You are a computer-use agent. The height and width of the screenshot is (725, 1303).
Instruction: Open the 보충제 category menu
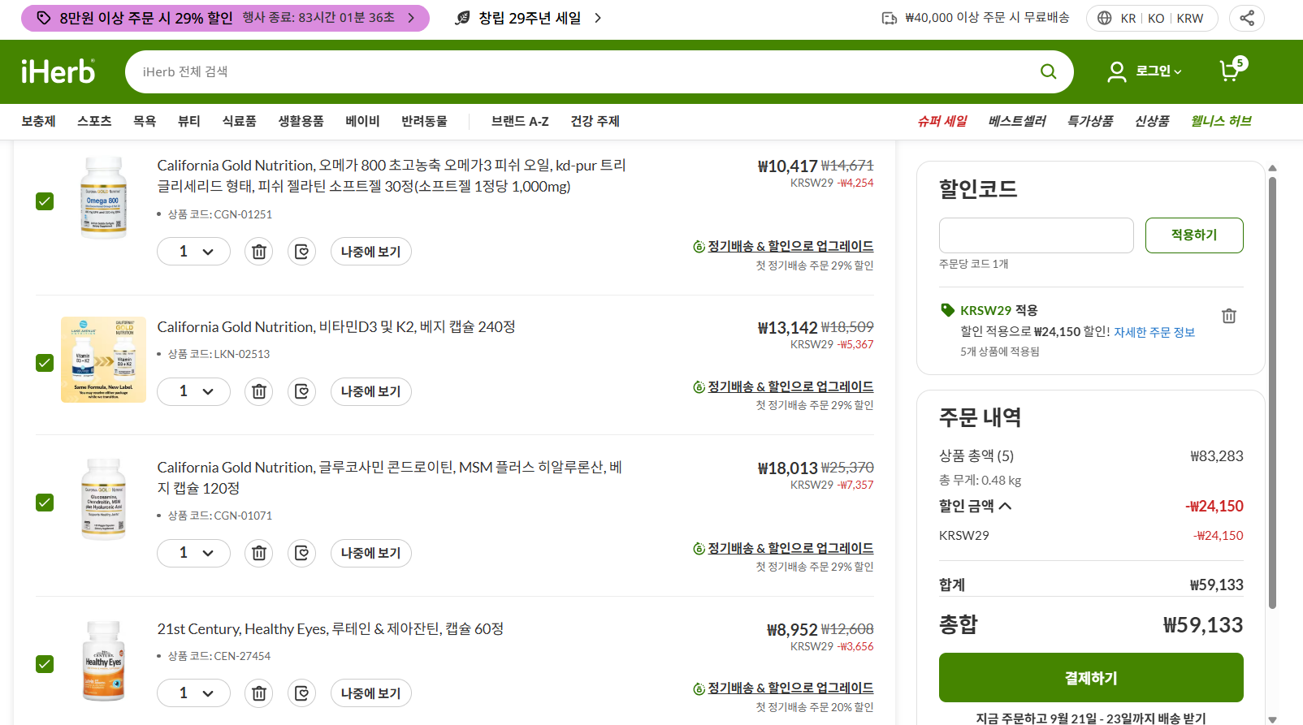pyautogui.click(x=38, y=121)
